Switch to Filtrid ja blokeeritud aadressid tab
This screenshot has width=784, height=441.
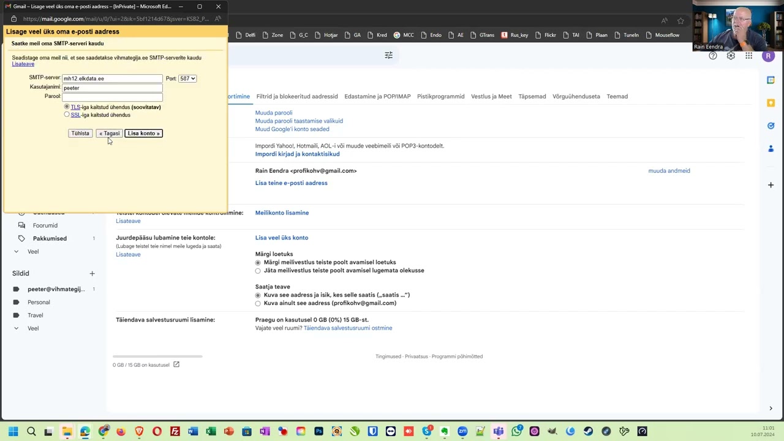[297, 96]
